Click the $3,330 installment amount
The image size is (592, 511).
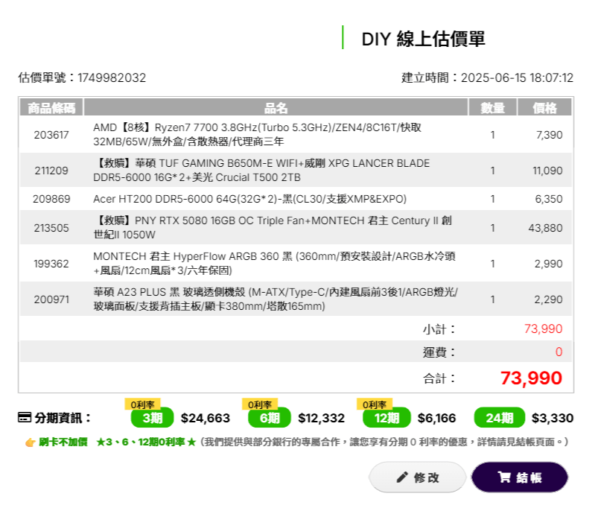point(553,418)
